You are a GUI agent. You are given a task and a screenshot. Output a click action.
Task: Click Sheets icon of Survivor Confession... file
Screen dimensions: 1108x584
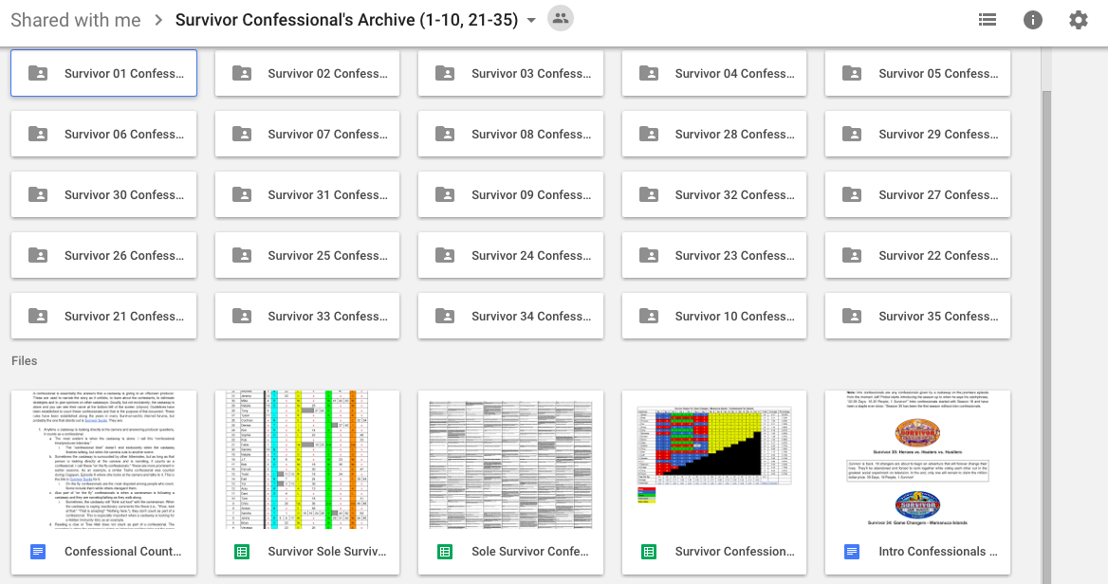[x=649, y=552]
